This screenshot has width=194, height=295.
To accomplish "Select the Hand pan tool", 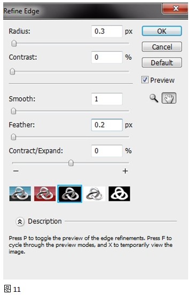I will click(x=169, y=98).
